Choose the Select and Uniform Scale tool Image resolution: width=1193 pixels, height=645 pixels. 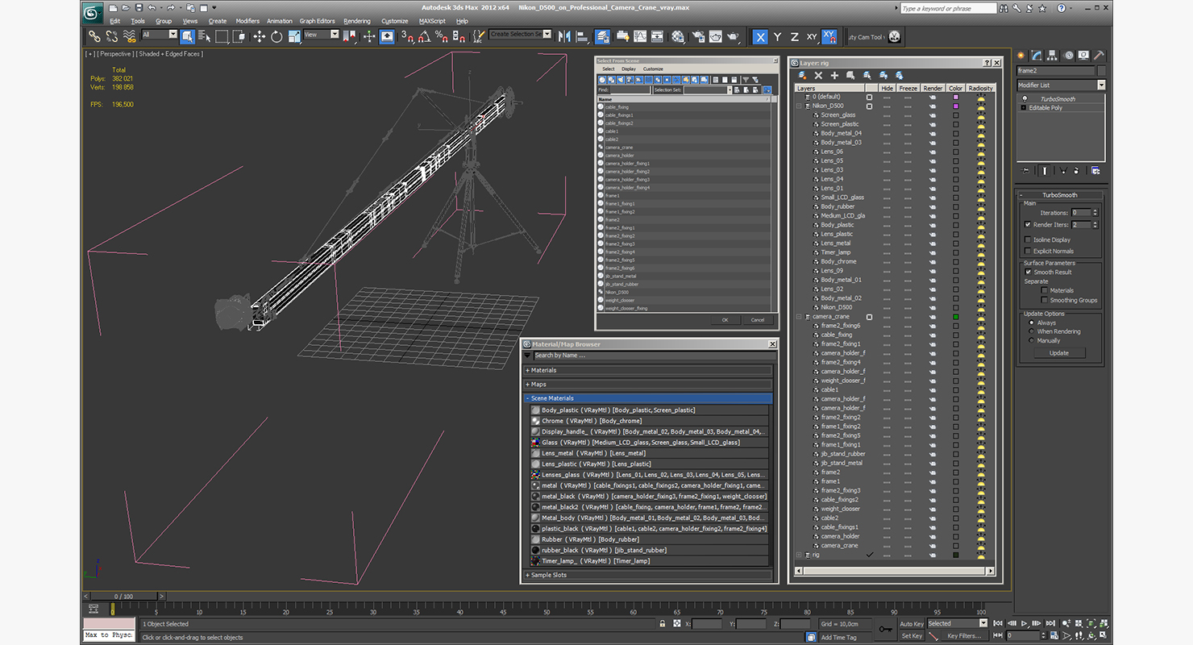click(294, 36)
